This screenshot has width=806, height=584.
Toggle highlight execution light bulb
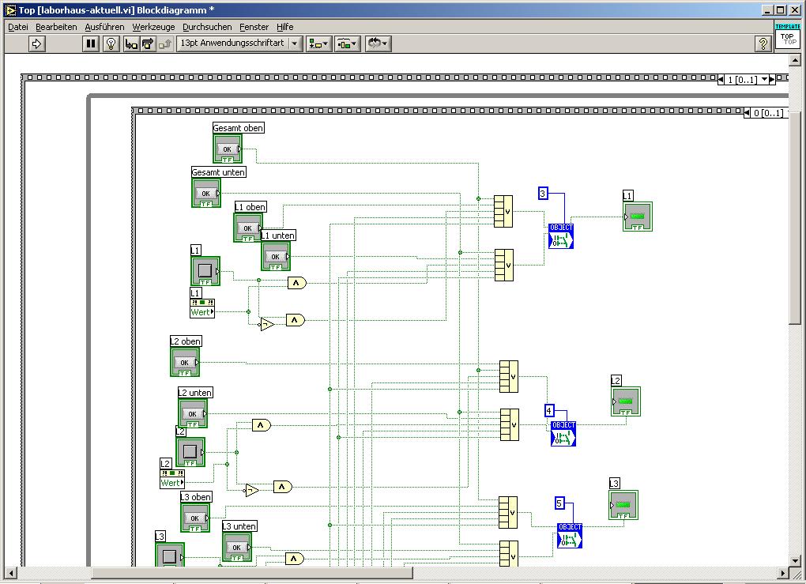click(x=111, y=43)
